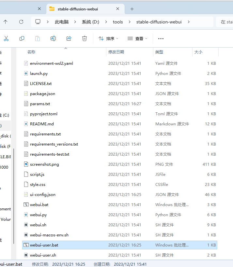Sort by 类型 column header
233x267 pixels.
coord(159,52)
